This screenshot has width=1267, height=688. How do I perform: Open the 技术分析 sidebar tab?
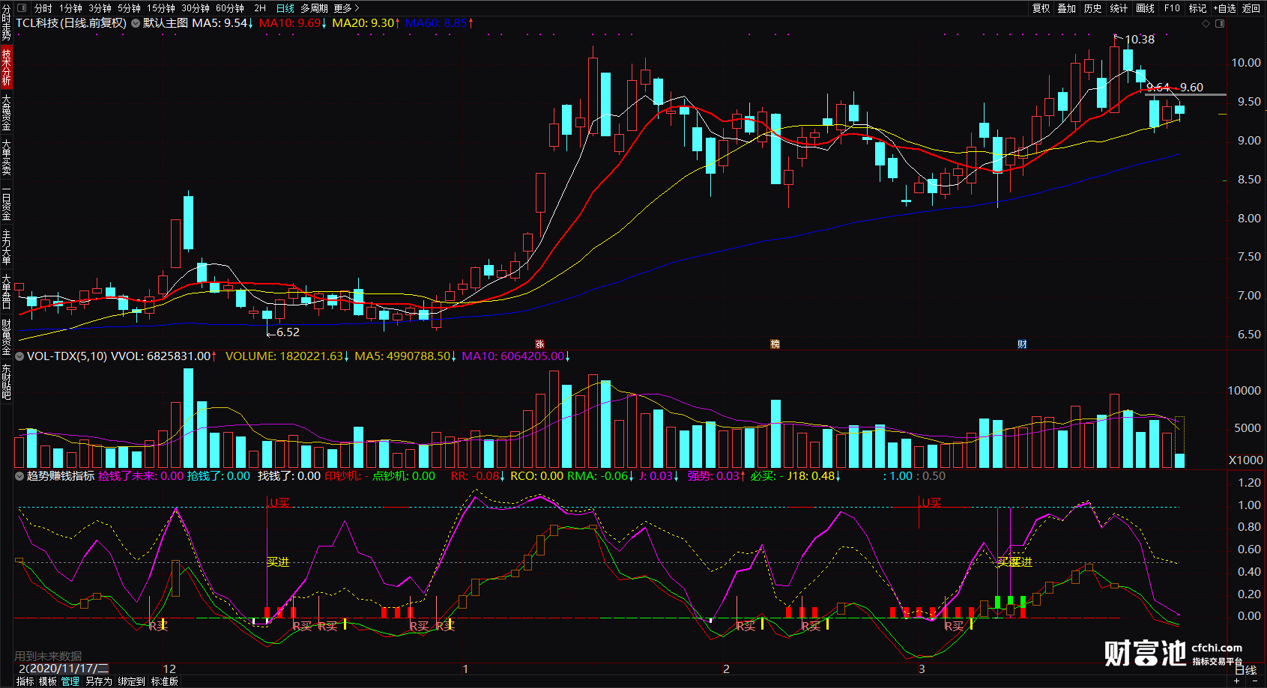click(x=6, y=67)
